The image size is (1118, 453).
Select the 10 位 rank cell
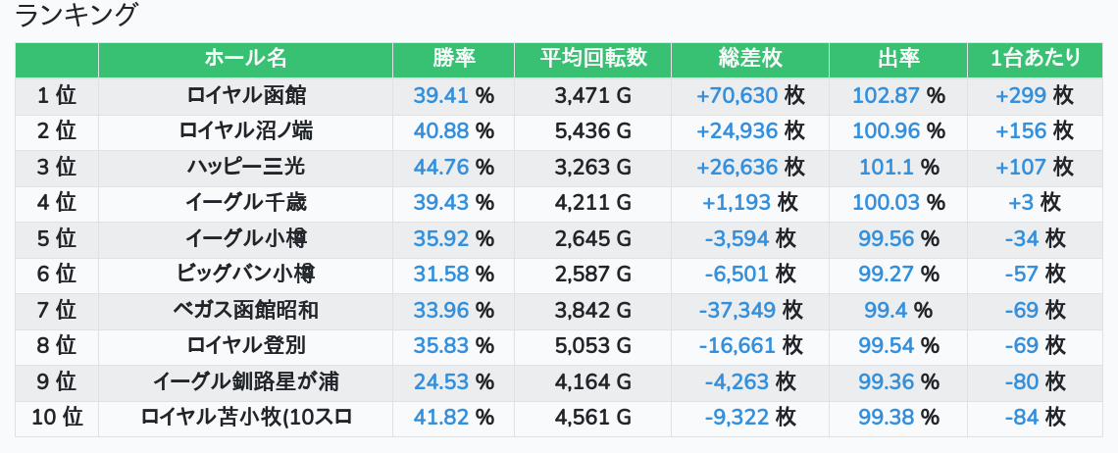pos(57,418)
